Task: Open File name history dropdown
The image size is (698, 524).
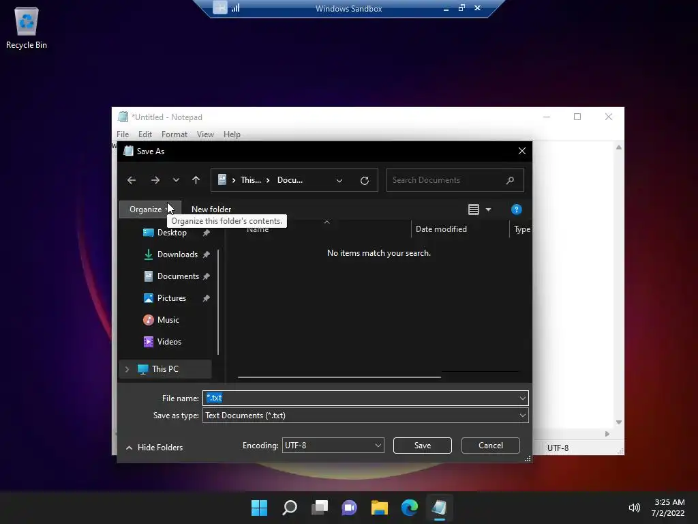Action: click(523, 398)
